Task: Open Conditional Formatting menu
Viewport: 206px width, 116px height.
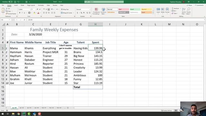Action: 96,11
